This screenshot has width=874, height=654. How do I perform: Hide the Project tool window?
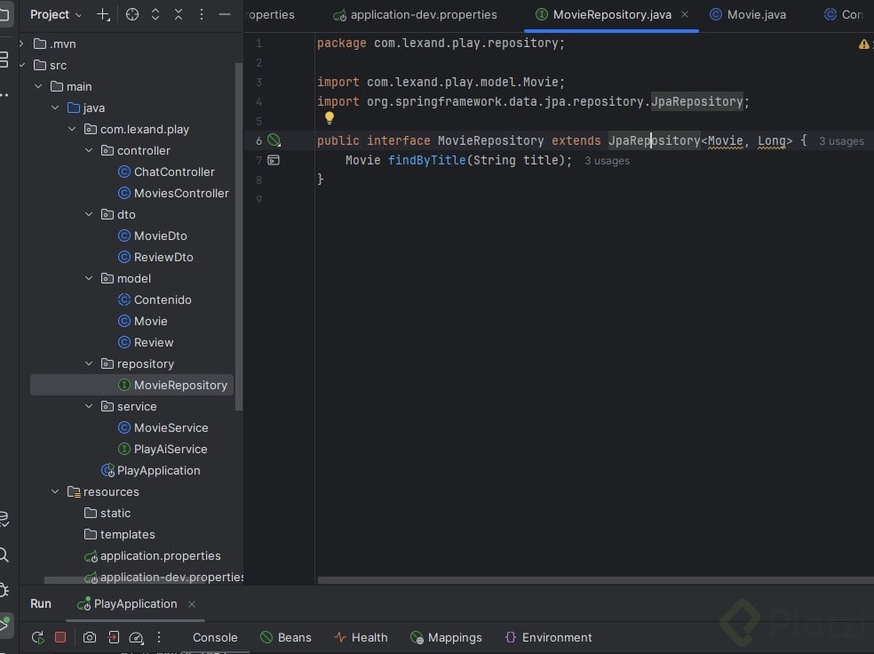(x=225, y=14)
